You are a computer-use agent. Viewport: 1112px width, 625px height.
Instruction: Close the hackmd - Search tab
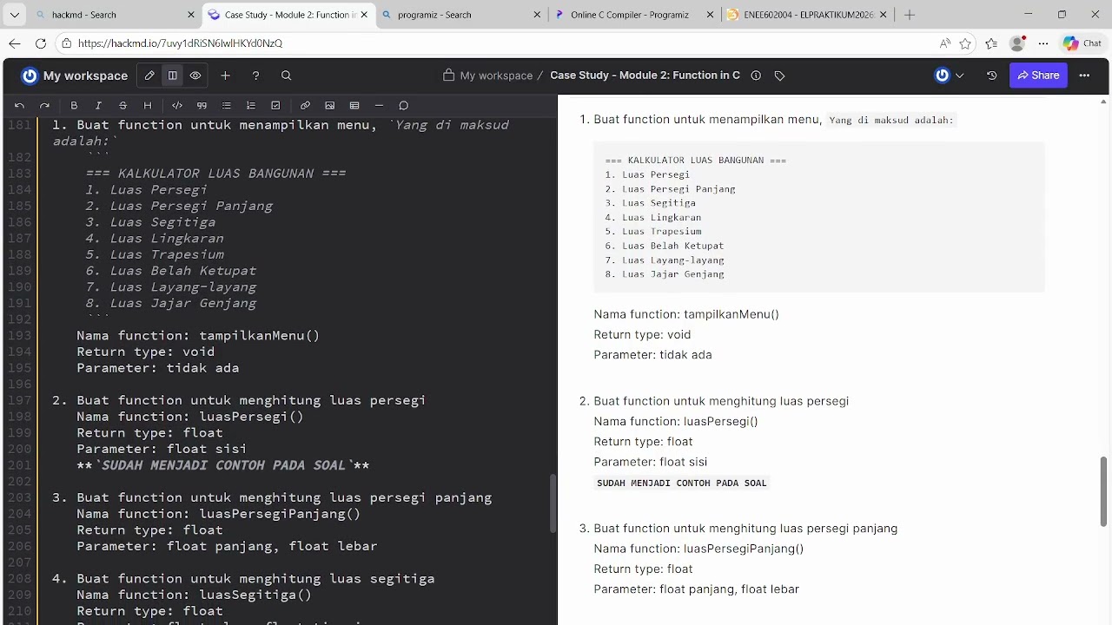(x=191, y=15)
